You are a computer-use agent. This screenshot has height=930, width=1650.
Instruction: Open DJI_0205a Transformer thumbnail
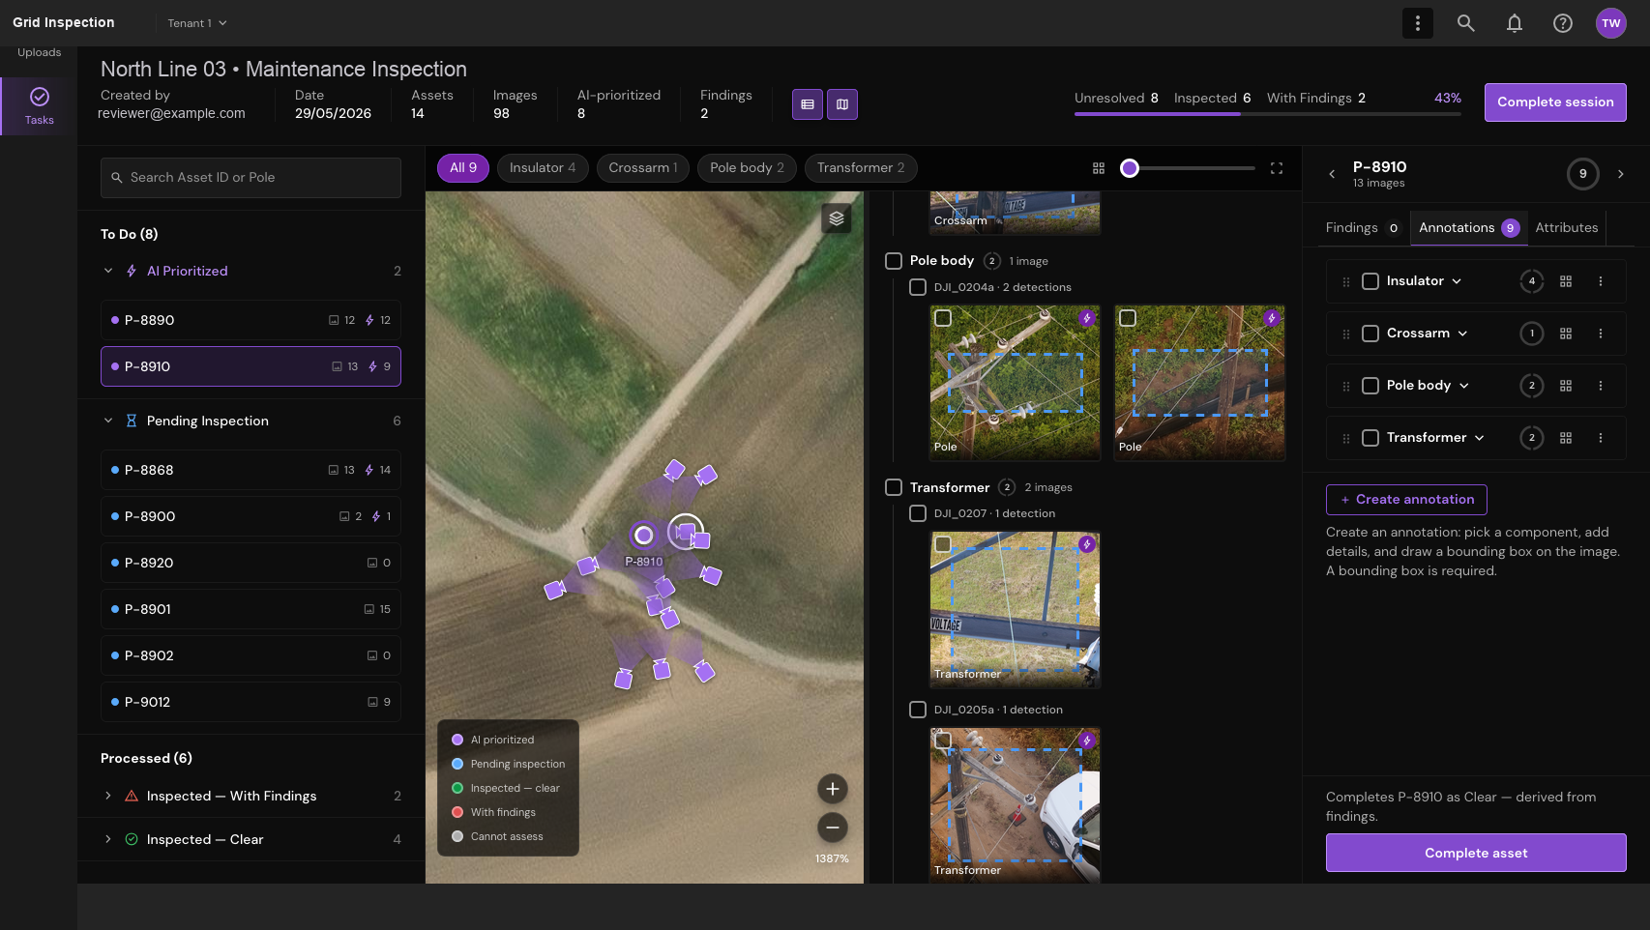tap(1015, 804)
